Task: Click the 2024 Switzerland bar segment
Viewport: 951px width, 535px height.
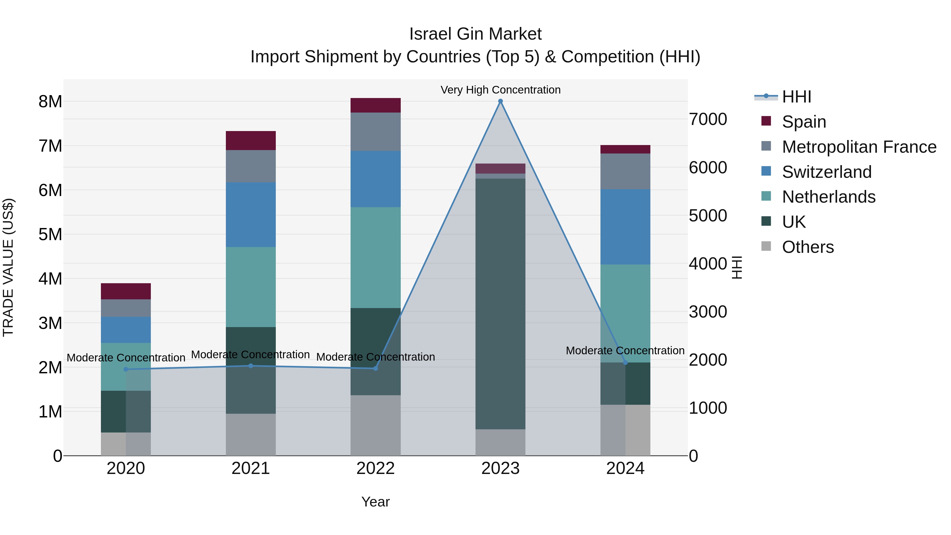Action: pos(625,227)
